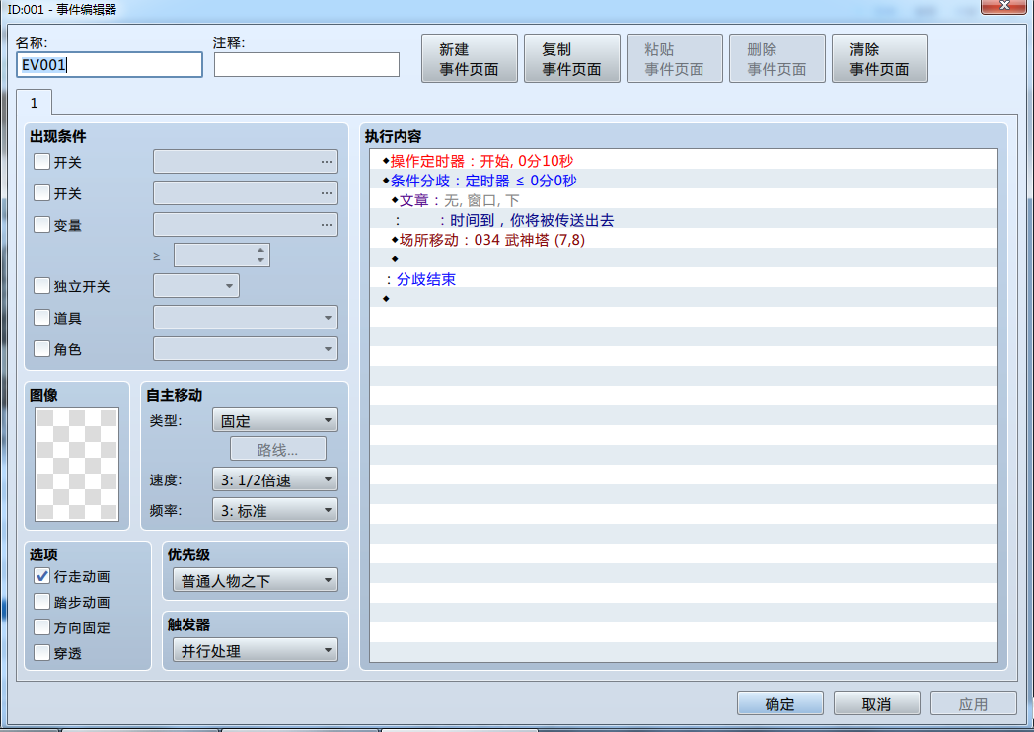Click 新建事件页面 button
The width and height of the screenshot is (1034, 732).
(x=470, y=58)
